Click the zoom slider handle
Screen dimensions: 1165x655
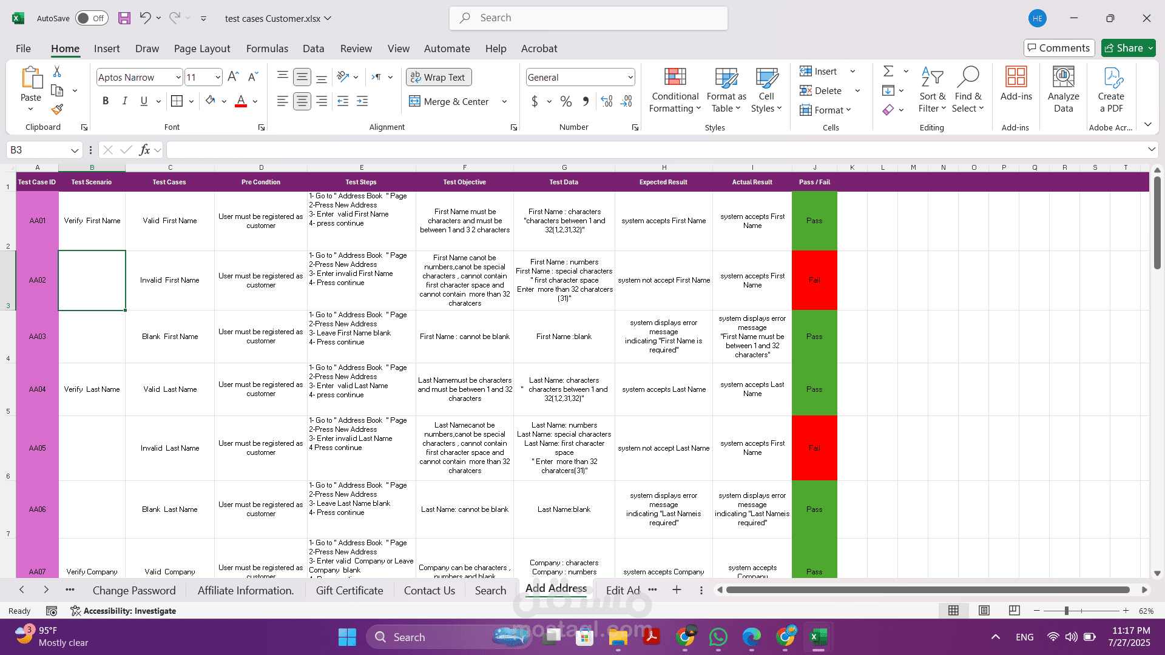(x=1066, y=611)
